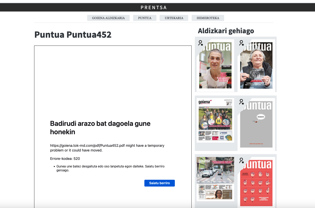The image size is (315, 208).
Task: Open Puntua cover with short-haired woman
Action: coord(215,65)
